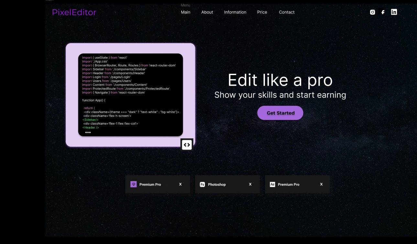Close the Premium Pro card with the diamond icon

click(x=180, y=184)
